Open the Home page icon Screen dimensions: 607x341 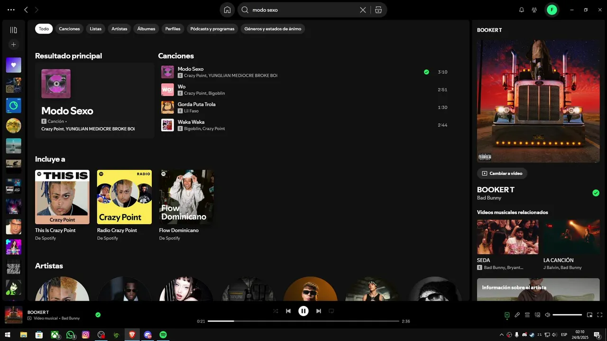tap(227, 10)
